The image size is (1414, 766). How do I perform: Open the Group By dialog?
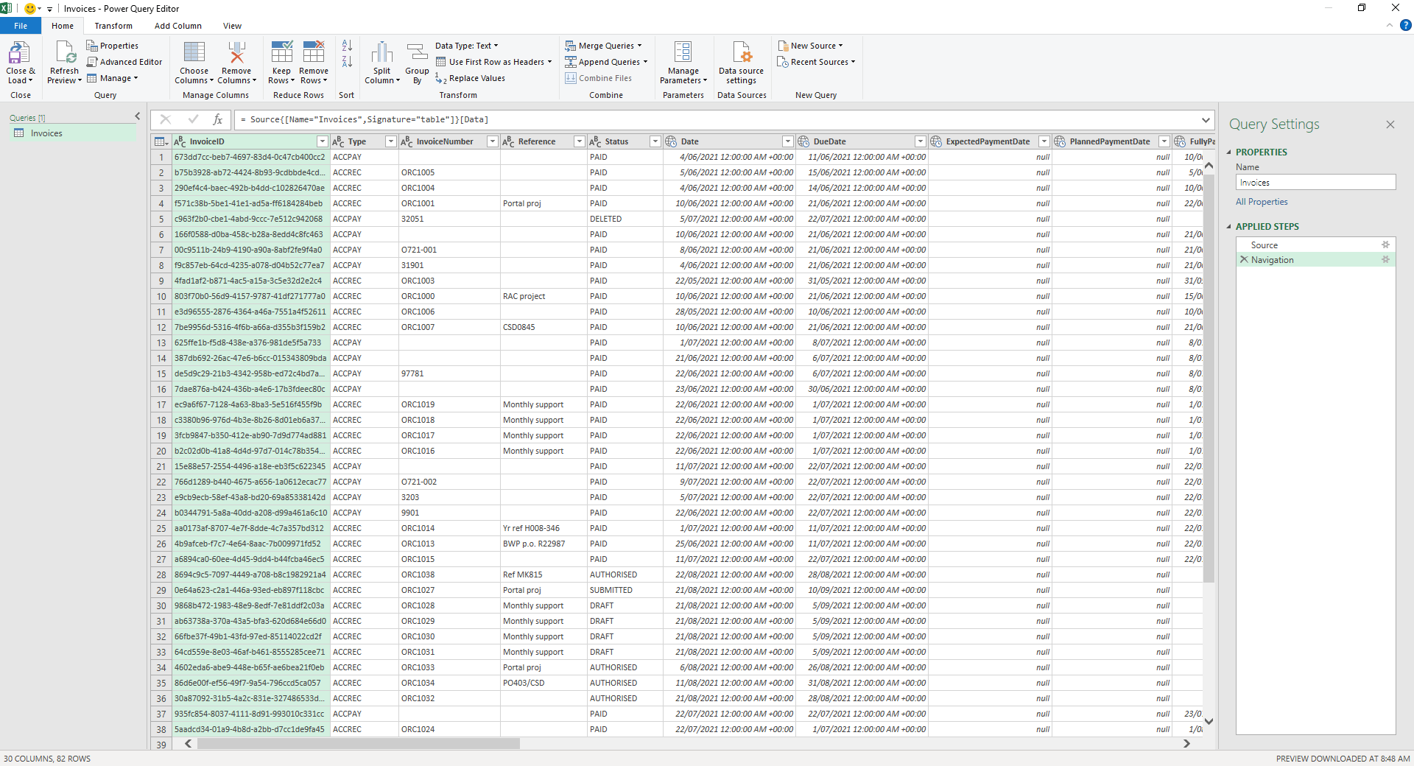(416, 62)
